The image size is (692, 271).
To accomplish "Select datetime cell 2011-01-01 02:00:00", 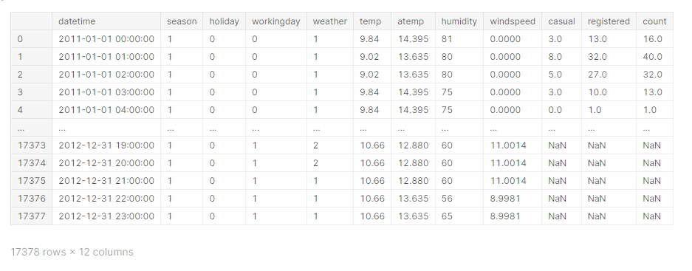I will [106, 74].
